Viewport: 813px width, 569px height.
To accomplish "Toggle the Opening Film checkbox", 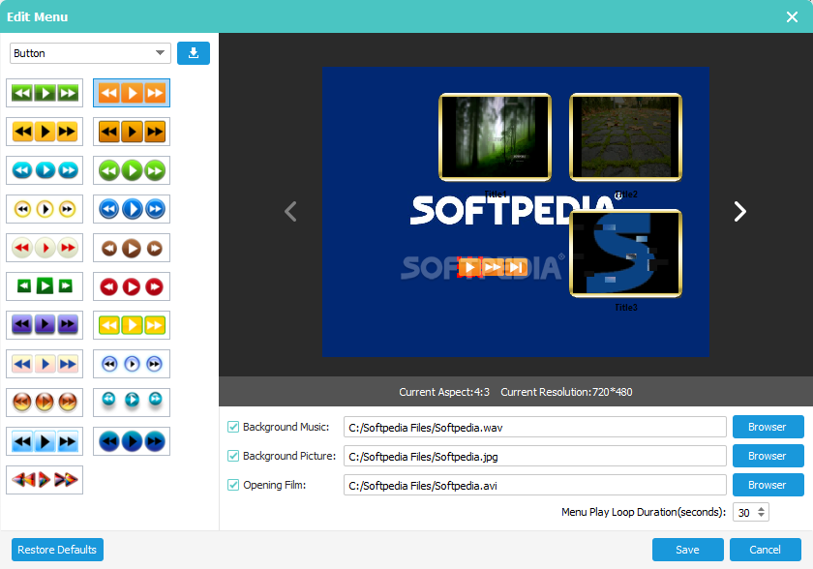I will pos(233,485).
